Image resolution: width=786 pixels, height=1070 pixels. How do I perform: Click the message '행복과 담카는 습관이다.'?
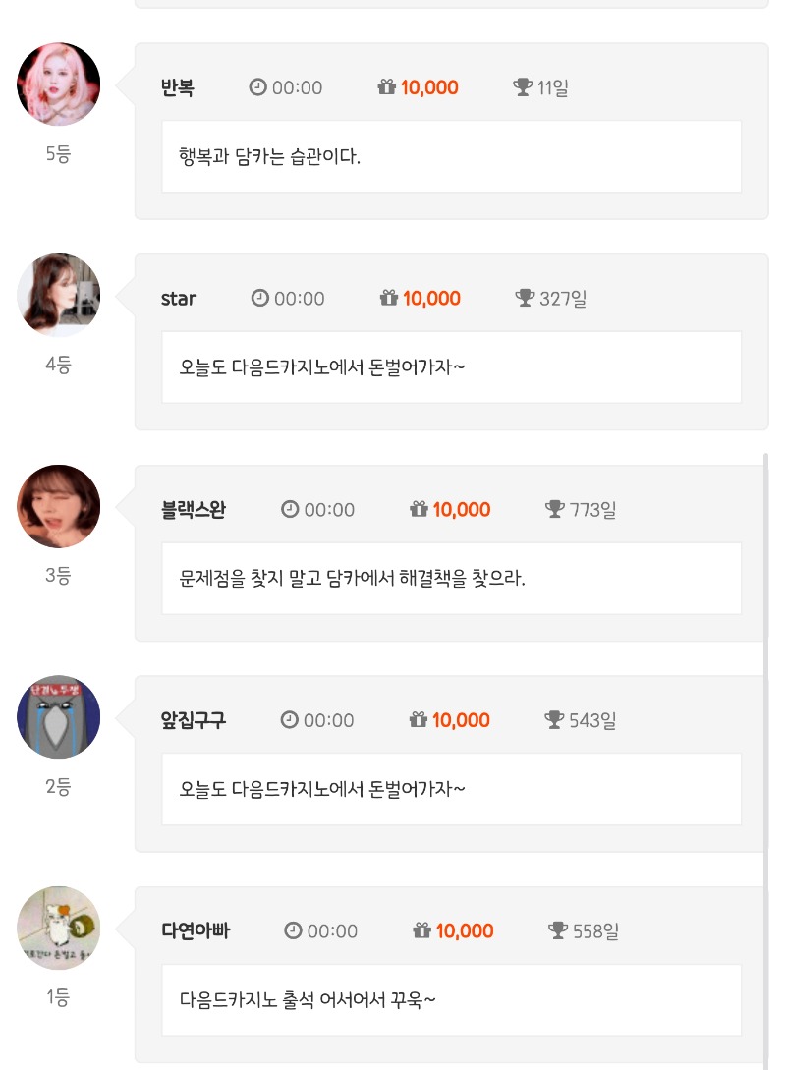pyautogui.click(x=270, y=156)
